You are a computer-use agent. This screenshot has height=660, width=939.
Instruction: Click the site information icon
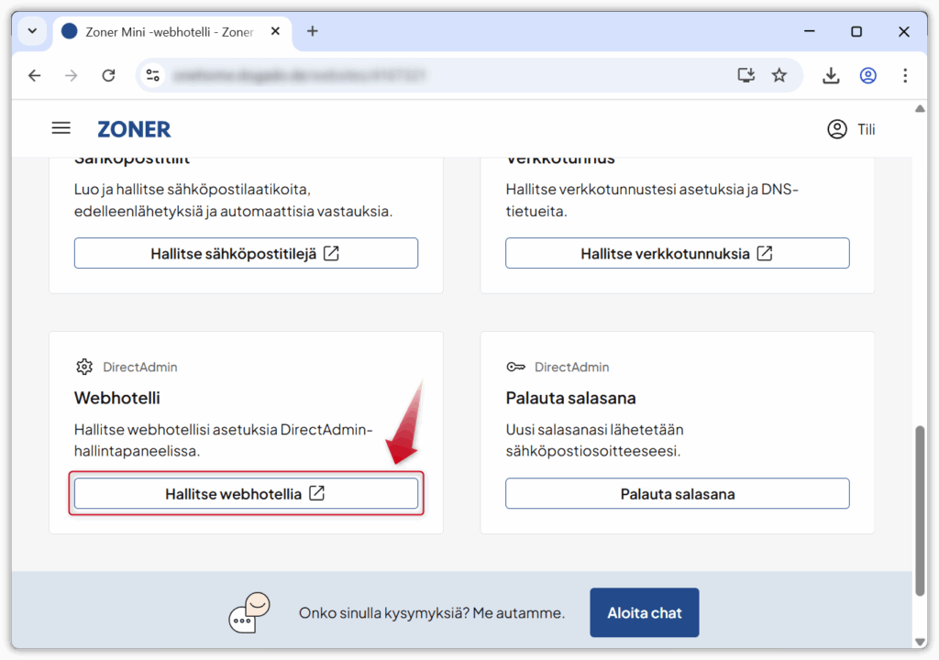153,75
